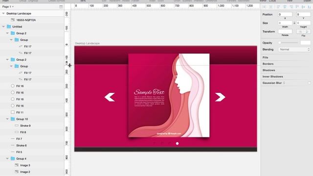Click the poster image on the canvas
Viewport: 313px width, 176px height.
click(x=169, y=95)
